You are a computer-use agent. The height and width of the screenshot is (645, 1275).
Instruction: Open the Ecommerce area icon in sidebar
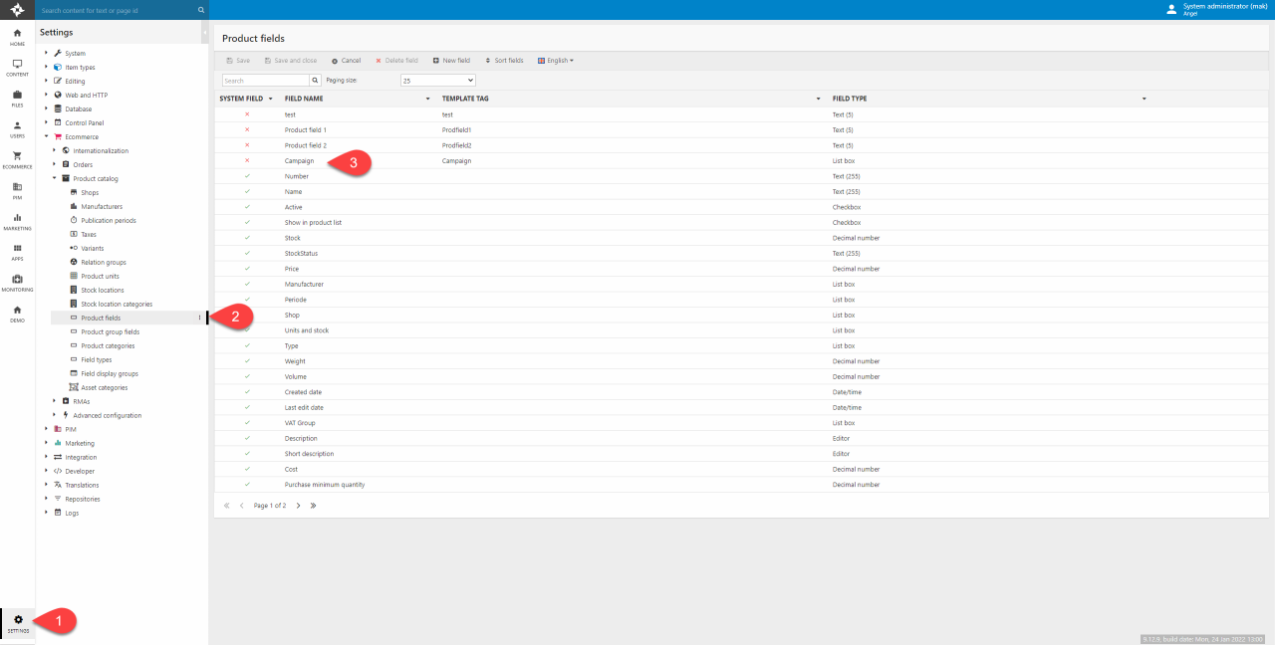click(x=17, y=159)
